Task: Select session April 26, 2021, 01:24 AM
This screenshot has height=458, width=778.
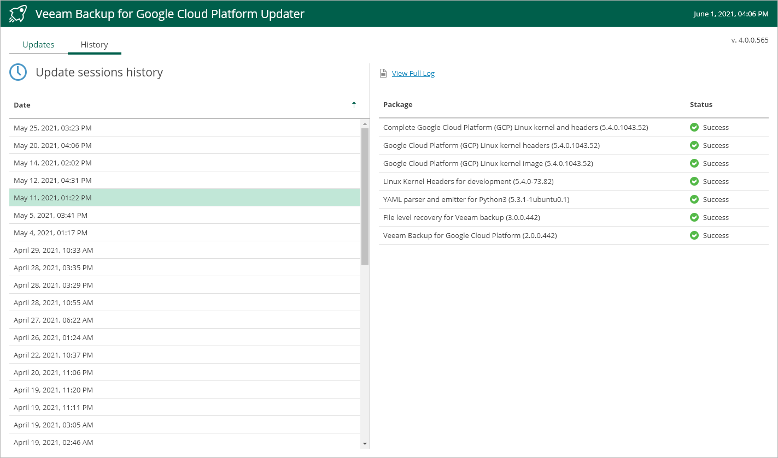Action: (185, 337)
